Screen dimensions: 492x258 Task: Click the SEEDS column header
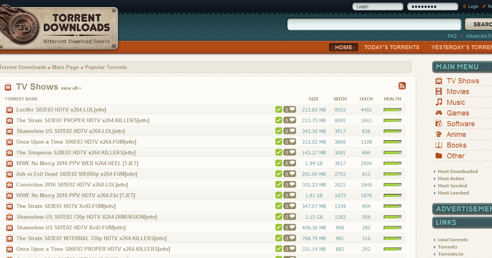coord(340,99)
